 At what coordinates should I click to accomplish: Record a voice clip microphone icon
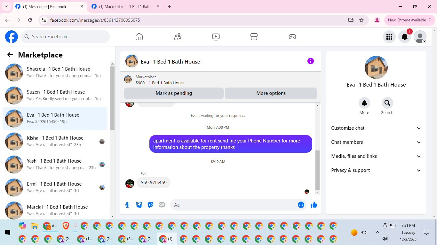coord(127,205)
